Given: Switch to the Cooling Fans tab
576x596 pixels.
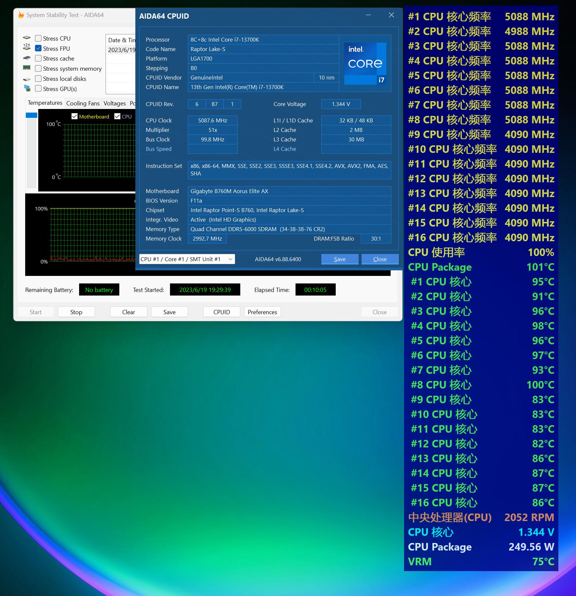Looking at the screenshot, I should coord(83,103).
